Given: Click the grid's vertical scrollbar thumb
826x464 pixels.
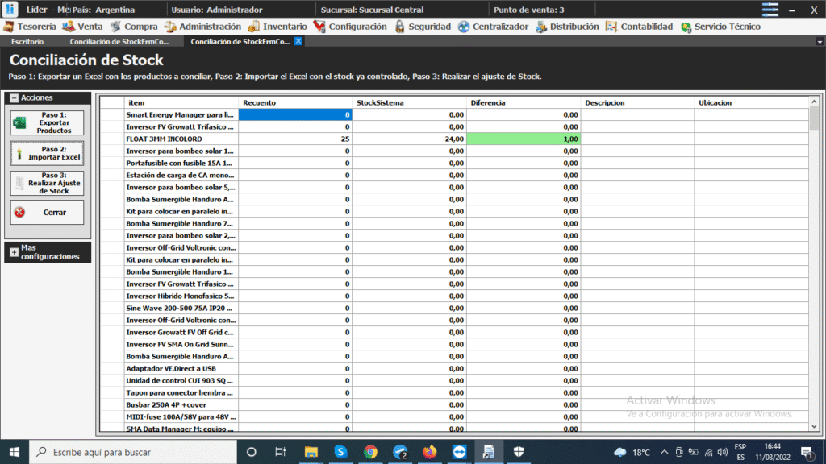Looking at the screenshot, I should (814, 118).
